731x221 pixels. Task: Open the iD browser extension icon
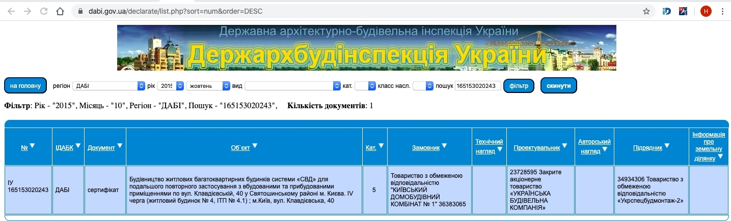click(667, 11)
